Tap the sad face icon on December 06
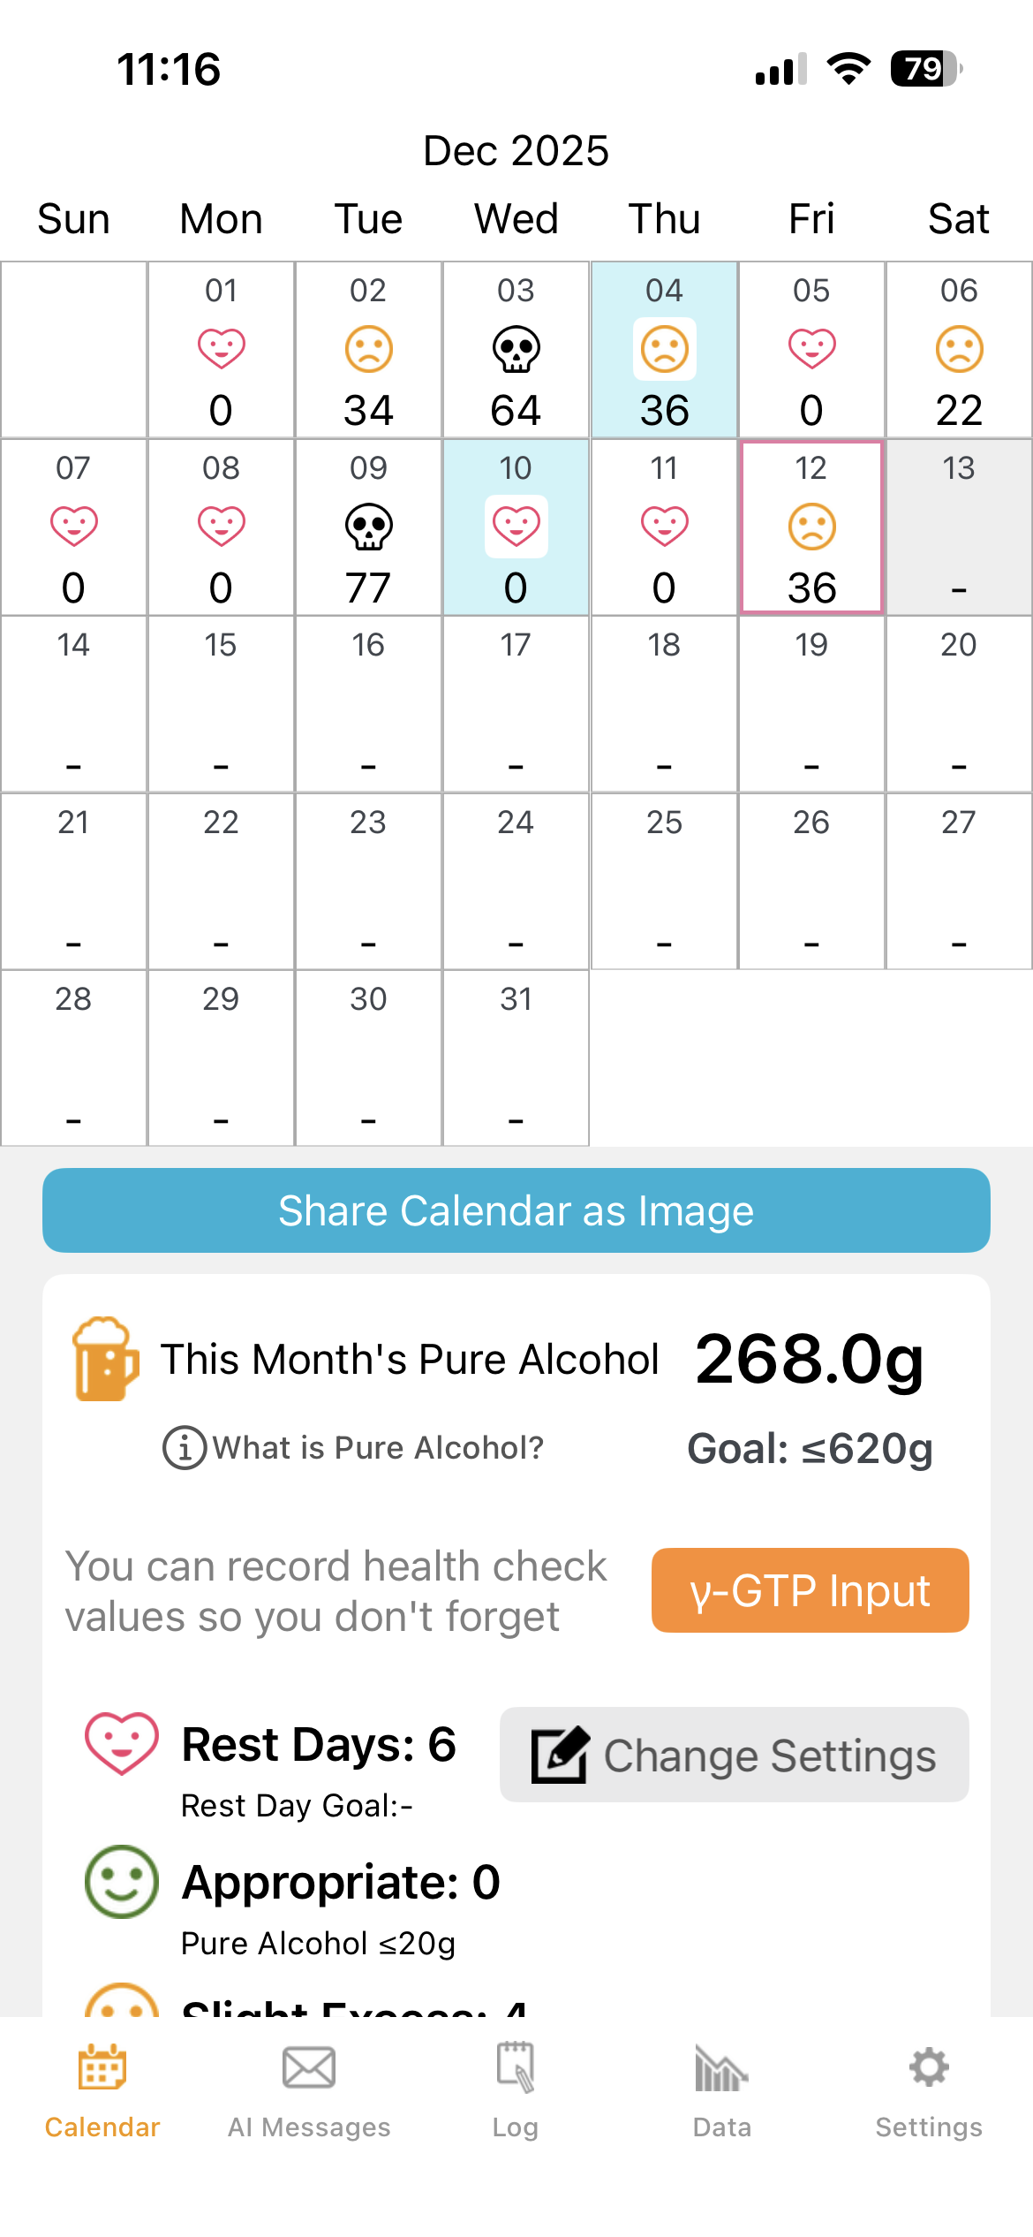This screenshot has height=2237, width=1033. pos(959,349)
